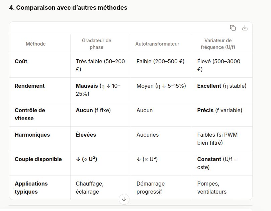Click the "Méthode" column header
Image resolution: width=271 pixels, height=211 pixels.
pyautogui.click(x=36, y=44)
